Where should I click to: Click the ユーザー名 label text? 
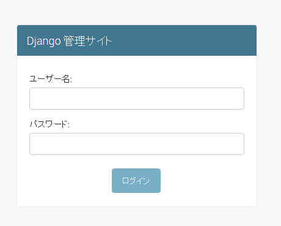[51, 79]
